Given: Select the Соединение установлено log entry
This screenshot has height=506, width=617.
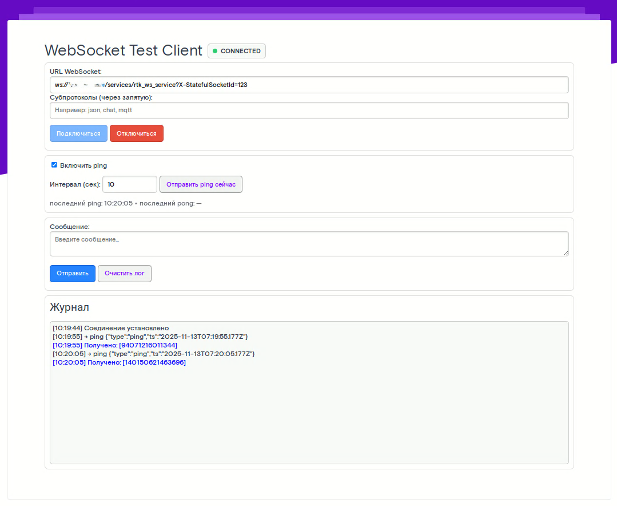Looking at the screenshot, I should click(x=110, y=328).
